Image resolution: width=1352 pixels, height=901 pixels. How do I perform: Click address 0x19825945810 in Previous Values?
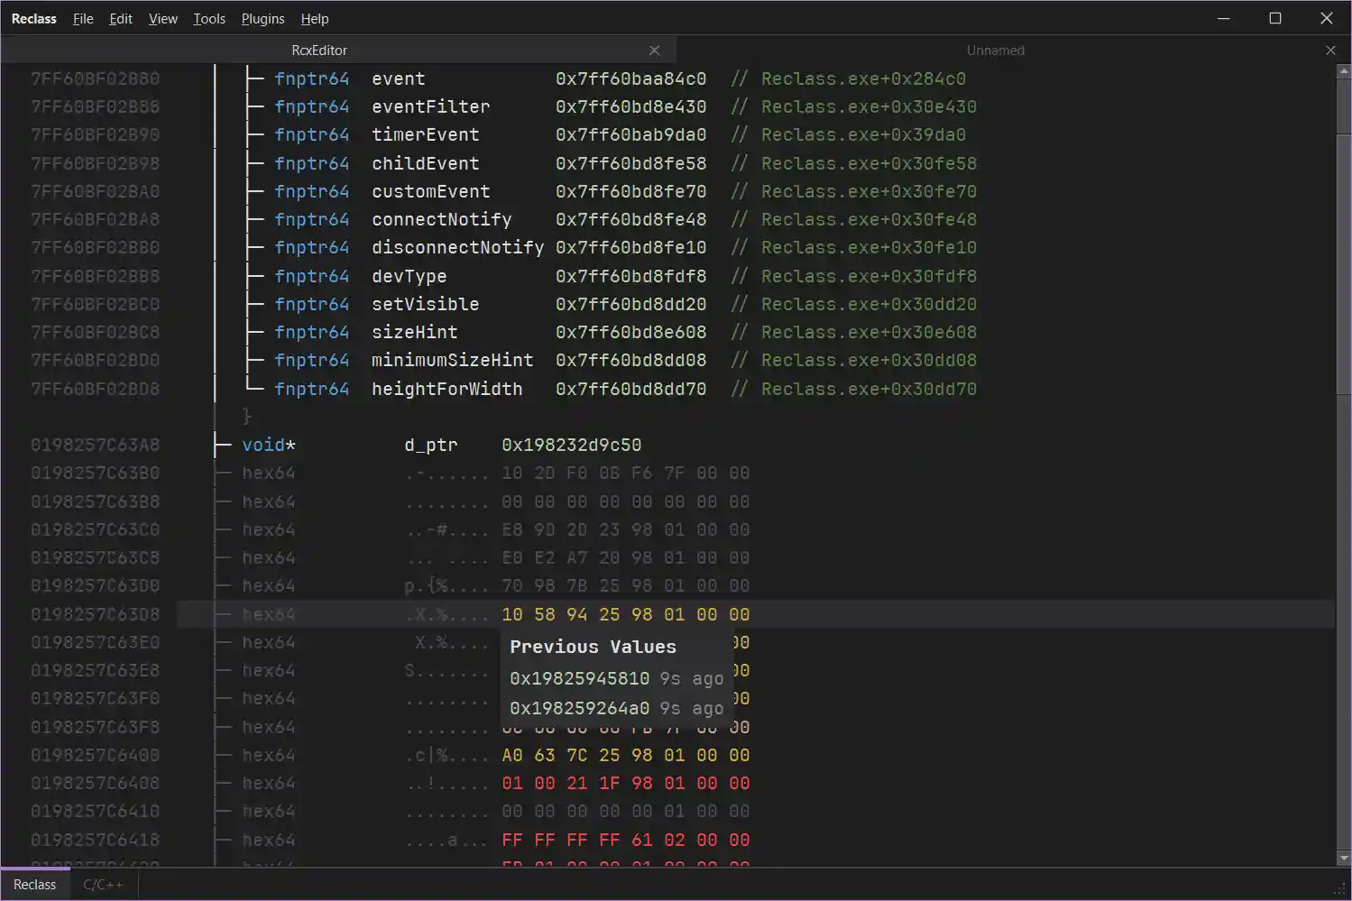coord(578,678)
